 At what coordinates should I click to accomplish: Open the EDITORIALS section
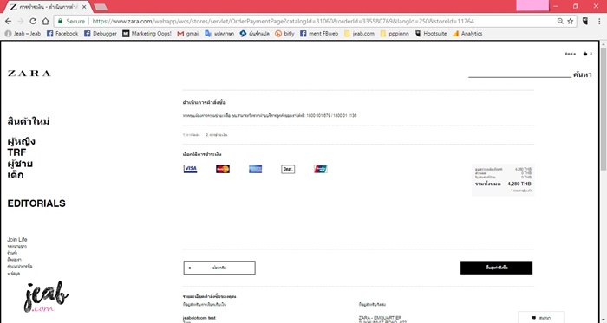(36, 203)
